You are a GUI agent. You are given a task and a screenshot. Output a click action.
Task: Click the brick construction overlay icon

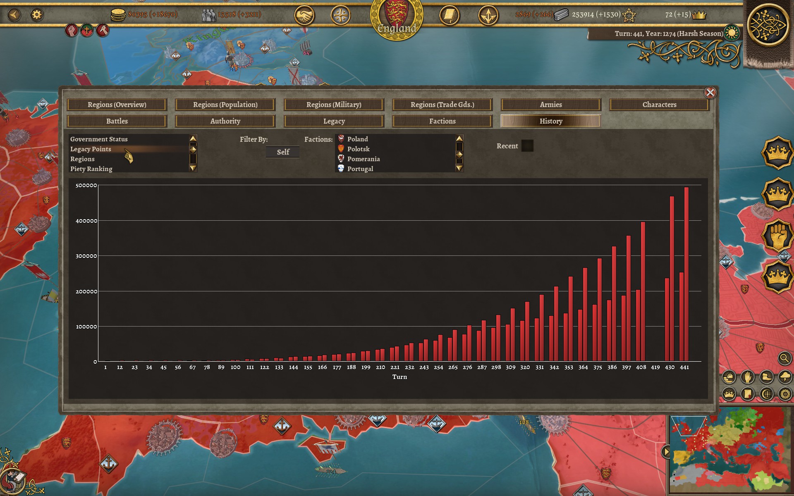(x=729, y=377)
